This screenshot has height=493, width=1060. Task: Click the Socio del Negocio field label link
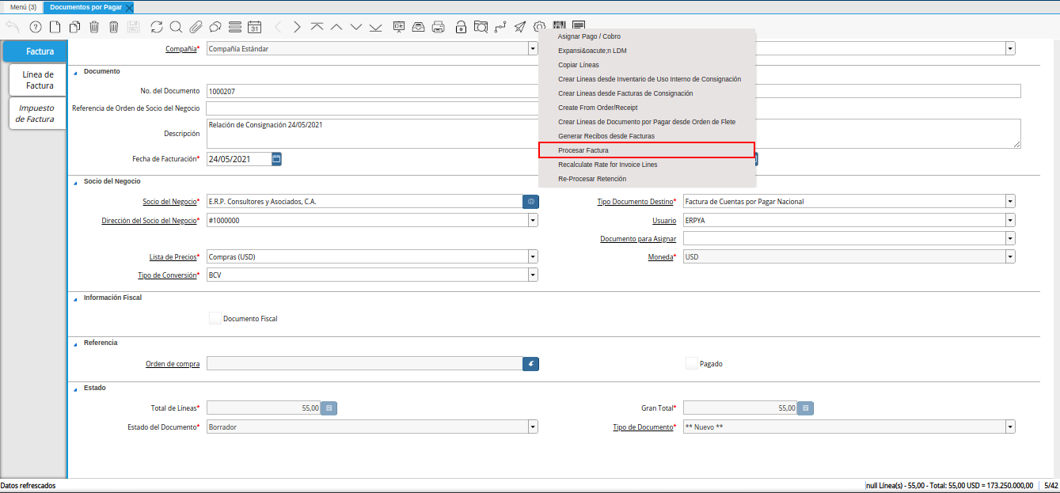pyautogui.click(x=169, y=202)
